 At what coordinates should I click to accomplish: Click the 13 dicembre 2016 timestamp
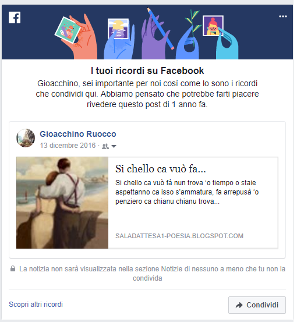[68, 146]
